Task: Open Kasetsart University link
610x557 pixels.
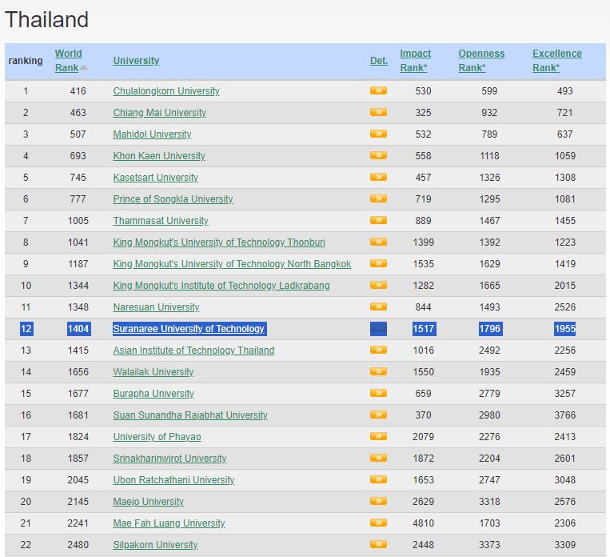Action: pyautogui.click(x=156, y=178)
